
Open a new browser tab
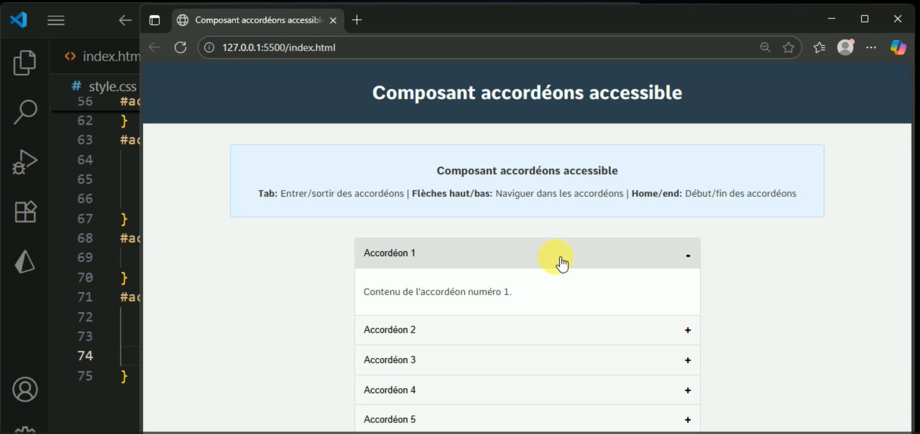point(357,20)
